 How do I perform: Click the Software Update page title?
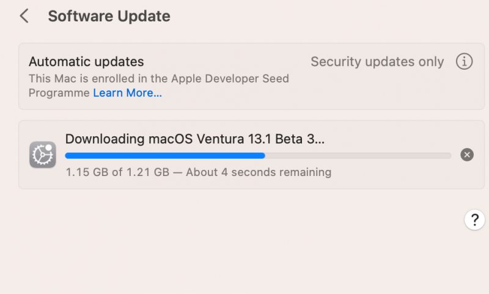[109, 16]
